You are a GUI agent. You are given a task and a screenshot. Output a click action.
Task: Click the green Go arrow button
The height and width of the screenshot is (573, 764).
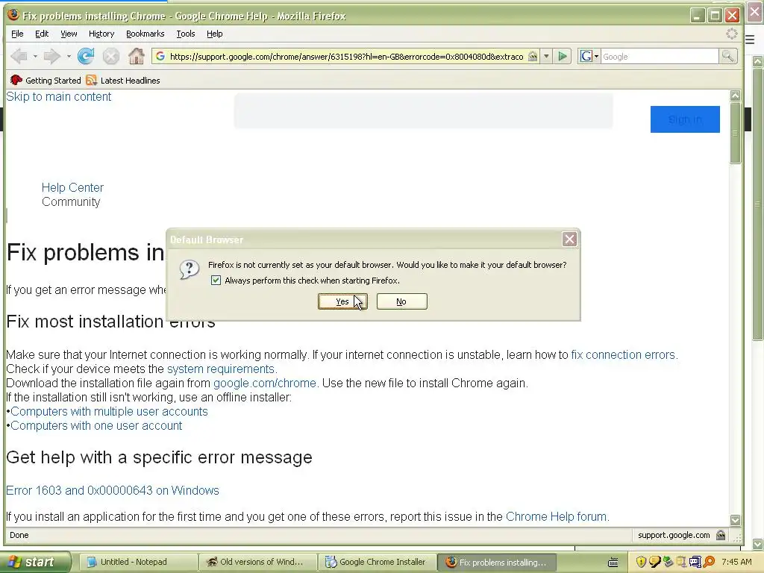(563, 57)
